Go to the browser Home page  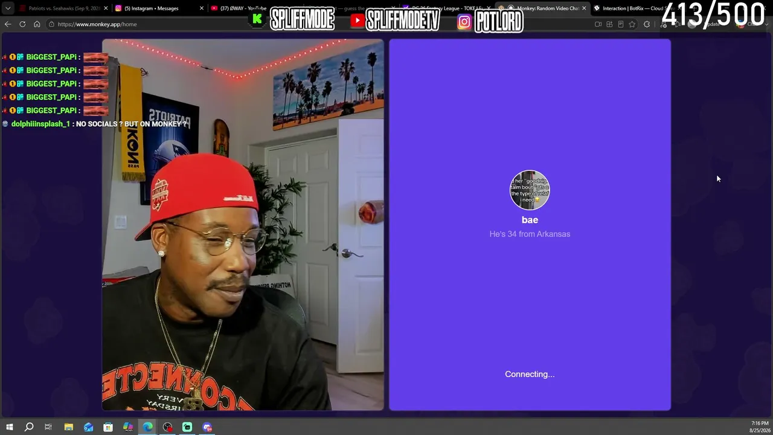pos(37,24)
